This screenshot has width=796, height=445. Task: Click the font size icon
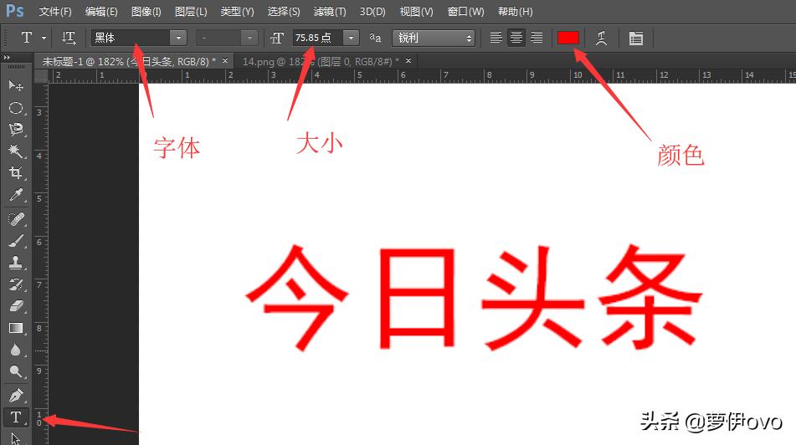tap(277, 38)
